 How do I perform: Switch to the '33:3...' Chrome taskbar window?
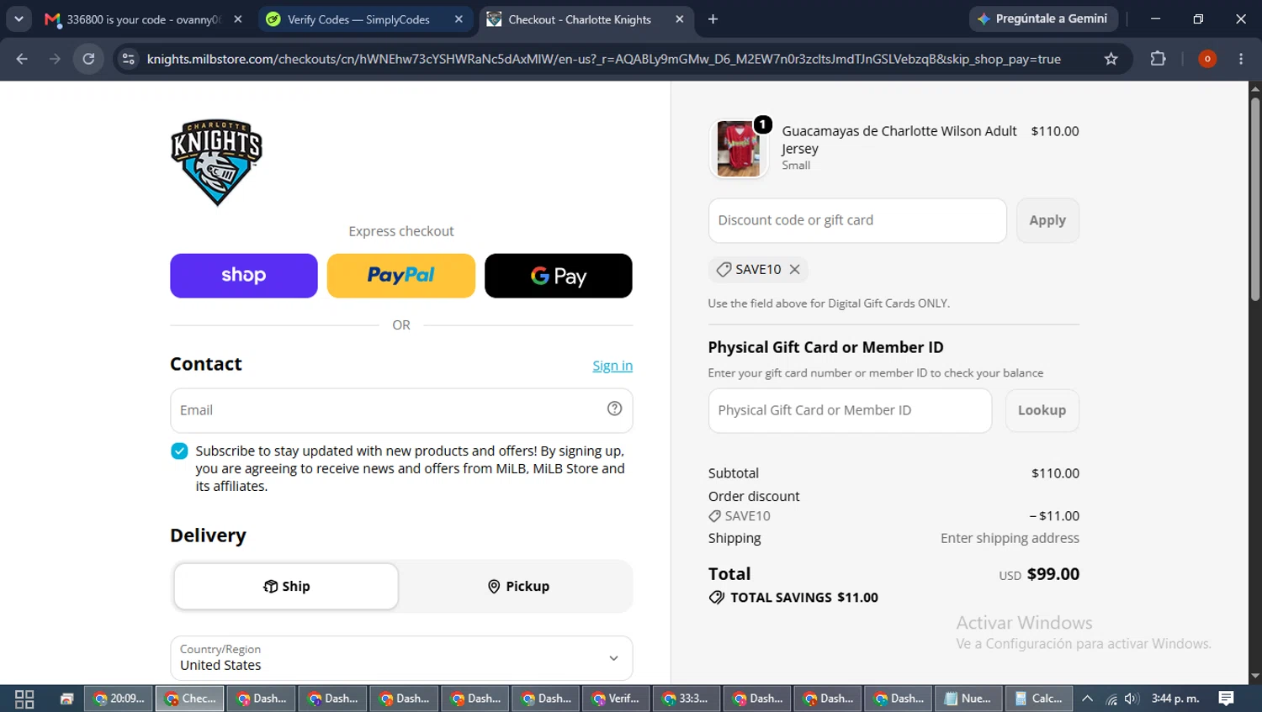tap(685, 699)
